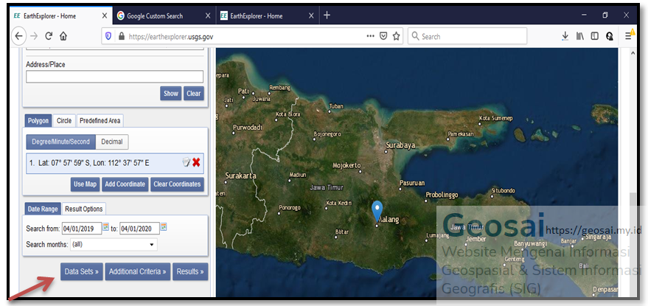648x306 pixels.
Task: Click the browser Search box
Action: (467, 36)
